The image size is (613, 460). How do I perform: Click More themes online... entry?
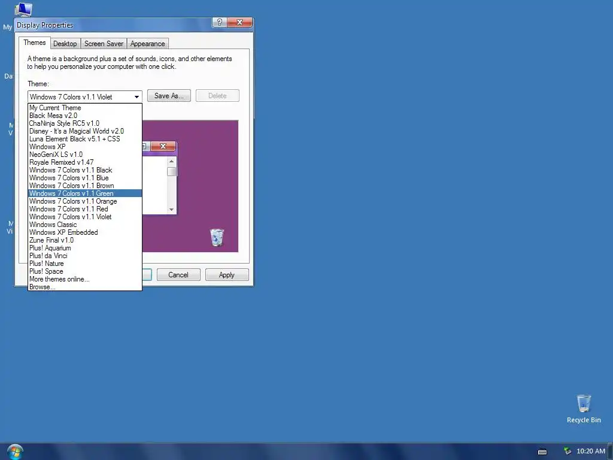coord(85,279)
